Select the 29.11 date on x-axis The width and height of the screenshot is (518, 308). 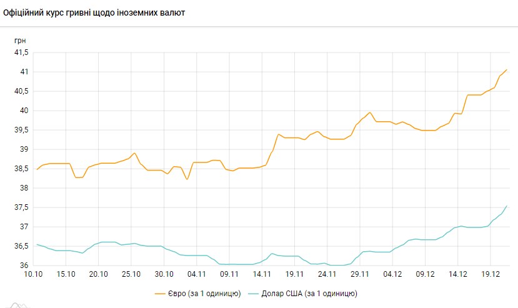[361, 274]
